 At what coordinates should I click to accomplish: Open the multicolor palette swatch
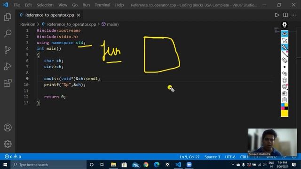tap(285, 107)
